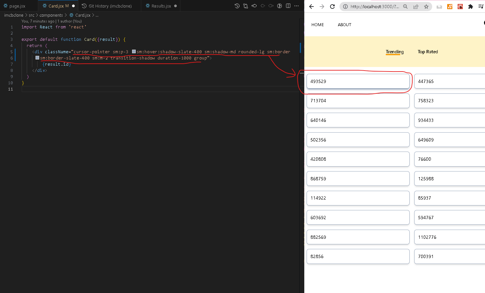Click the address bar URL text
This screenshot has height=293, width=485.
pos(375,7)
